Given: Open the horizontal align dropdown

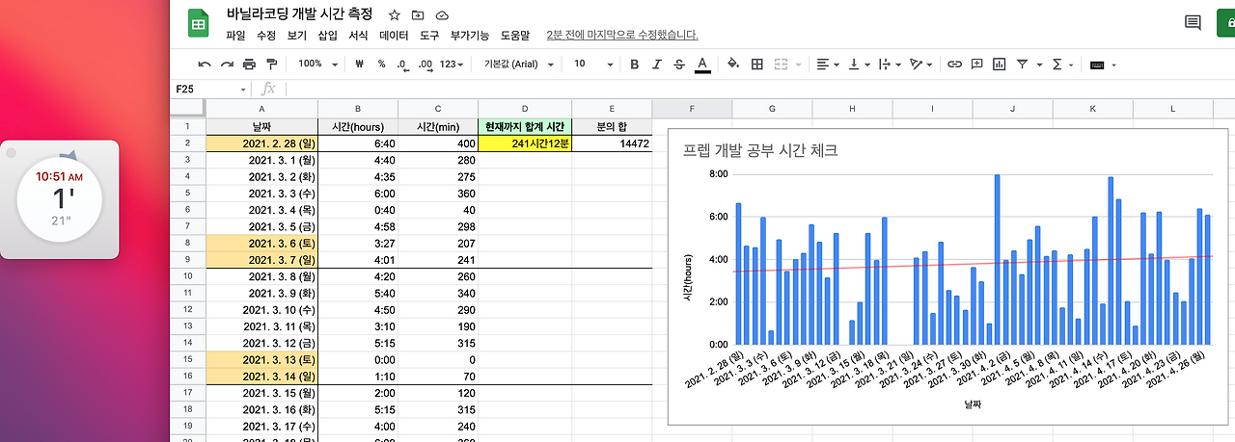Looking at the screenshot, I should tap(829, 64).
